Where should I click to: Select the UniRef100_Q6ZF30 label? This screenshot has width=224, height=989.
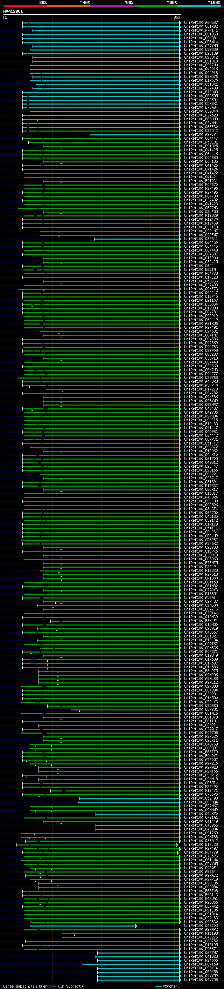201,127
